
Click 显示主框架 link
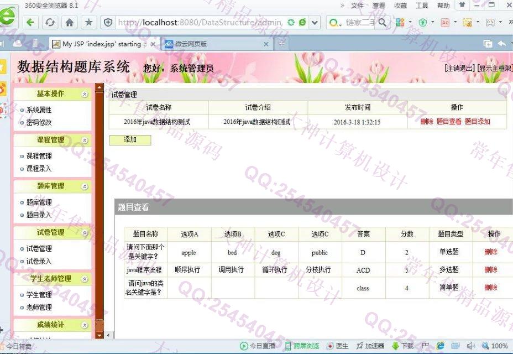(x=495, y=68)
